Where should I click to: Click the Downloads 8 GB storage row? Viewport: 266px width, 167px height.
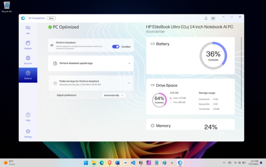208,99
